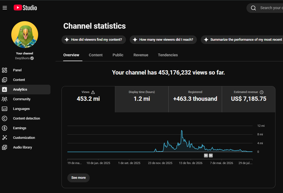Click the Panel dashboard icon
283x193 pixels.
5,70
